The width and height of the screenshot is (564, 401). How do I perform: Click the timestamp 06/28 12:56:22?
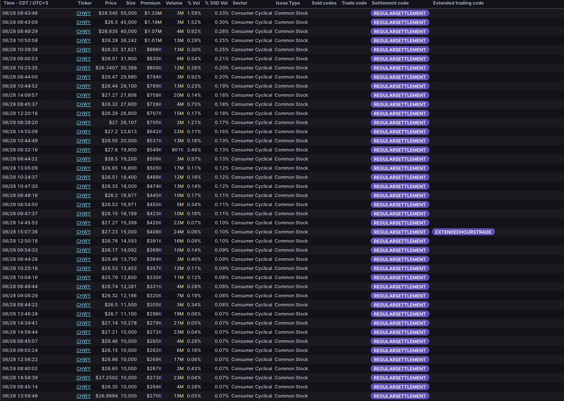pyautogui.click(x=20, y=360)
